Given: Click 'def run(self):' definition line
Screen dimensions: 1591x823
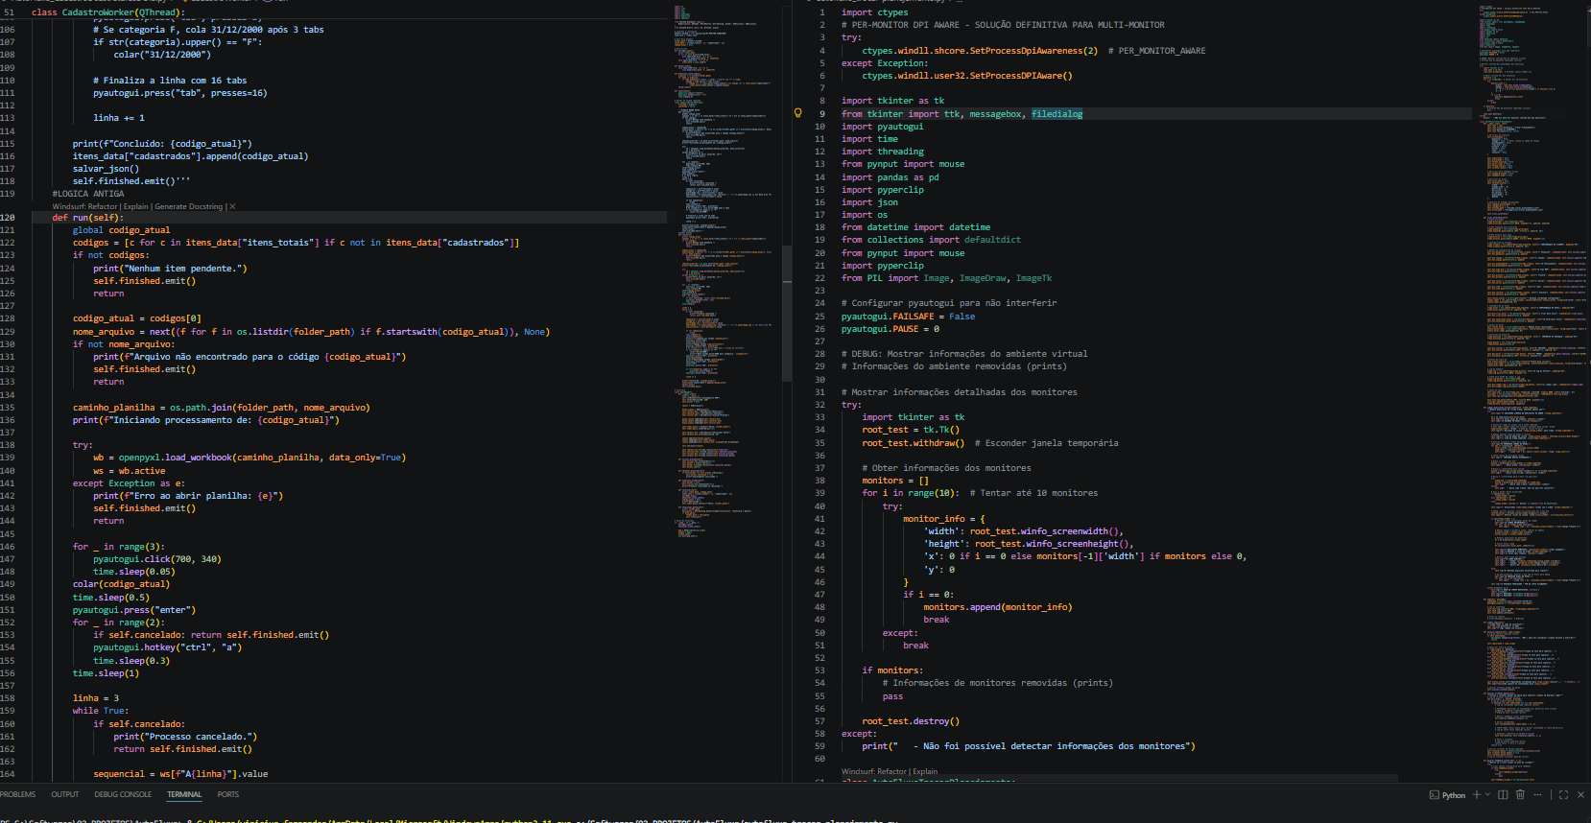Looking at the screenshot, I should tap(88, 218).
